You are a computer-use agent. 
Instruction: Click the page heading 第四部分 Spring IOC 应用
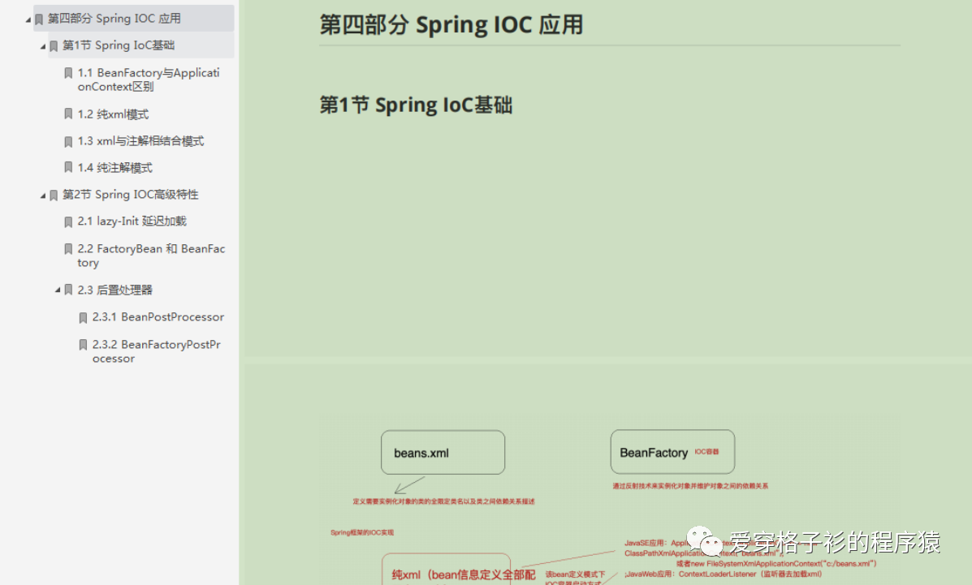point(451,25)
